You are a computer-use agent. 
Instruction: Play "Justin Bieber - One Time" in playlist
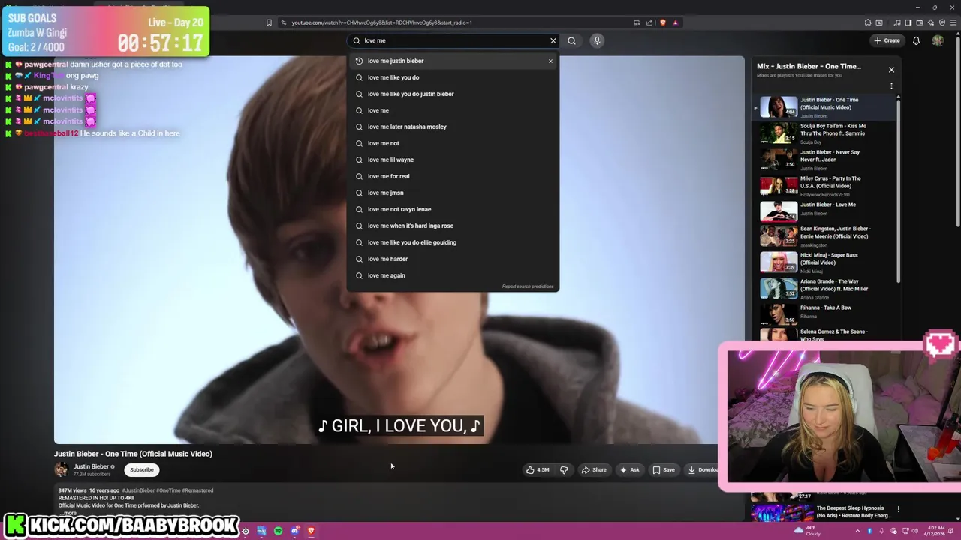pyautogui.click(x=824, y=107)
